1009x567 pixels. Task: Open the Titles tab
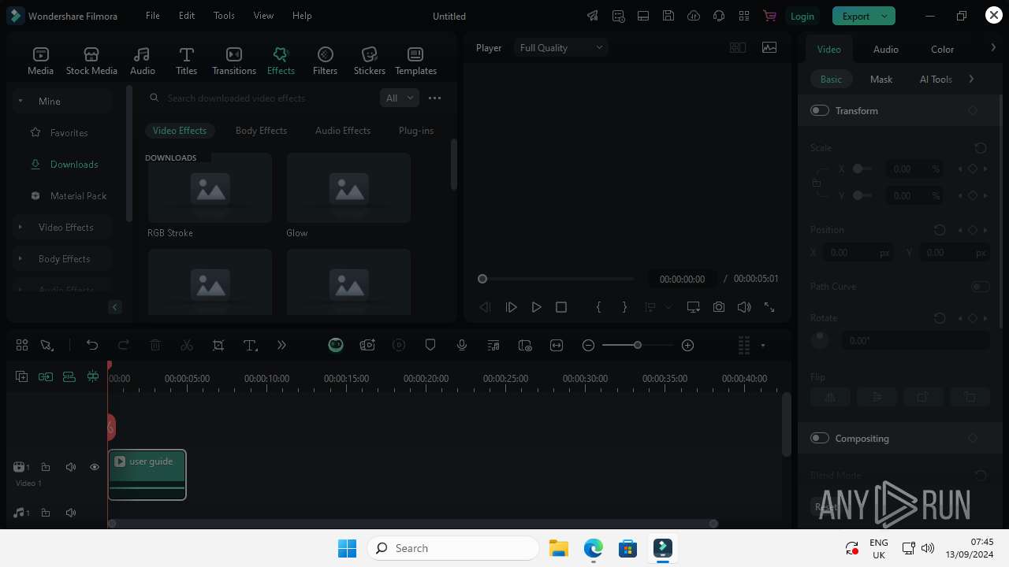(186, 61)
